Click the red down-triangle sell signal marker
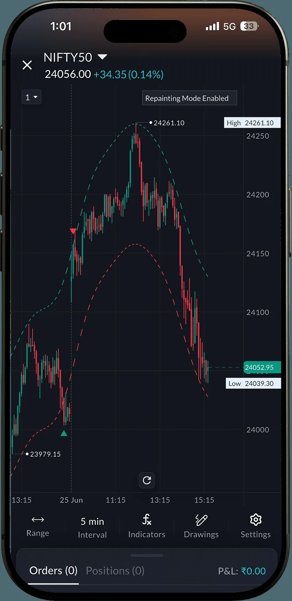 [73, 232]
